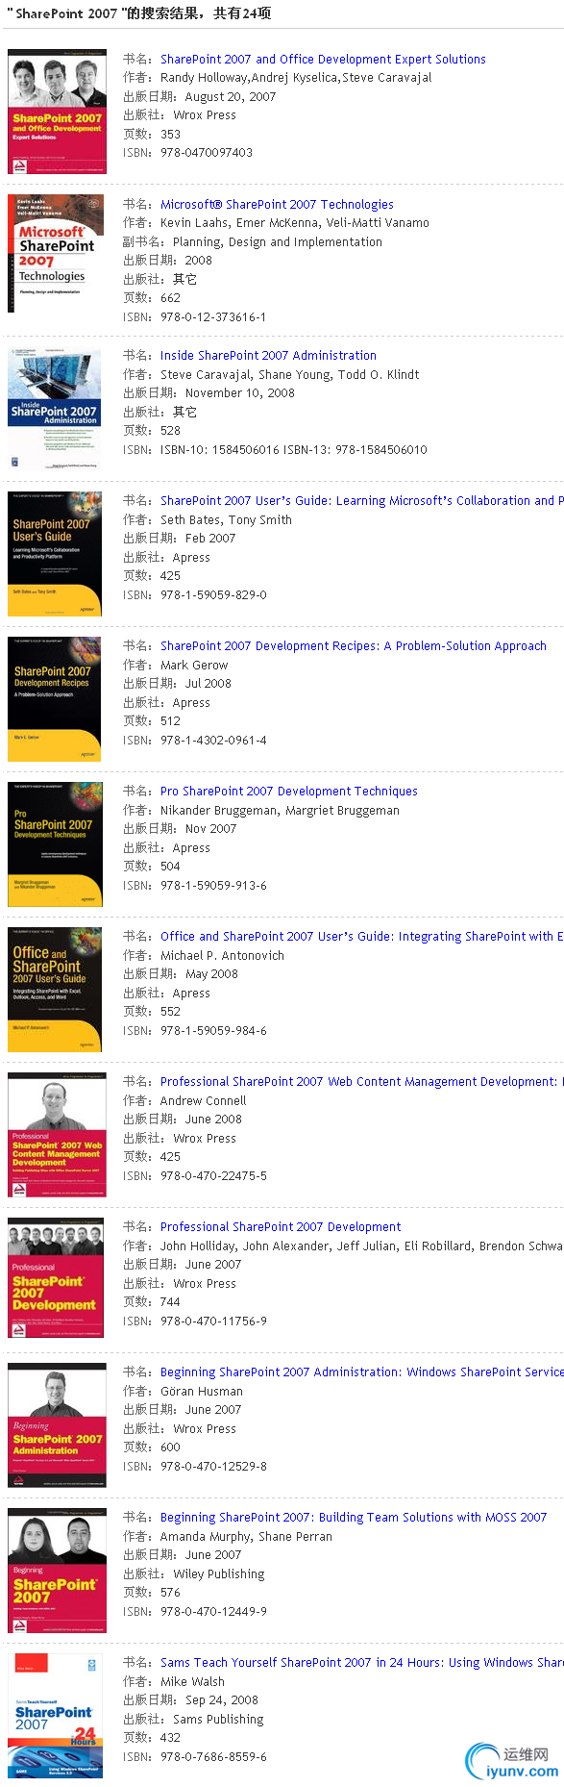Open Beginning SharePoint 2007 Administration title link

point(362,1372)
